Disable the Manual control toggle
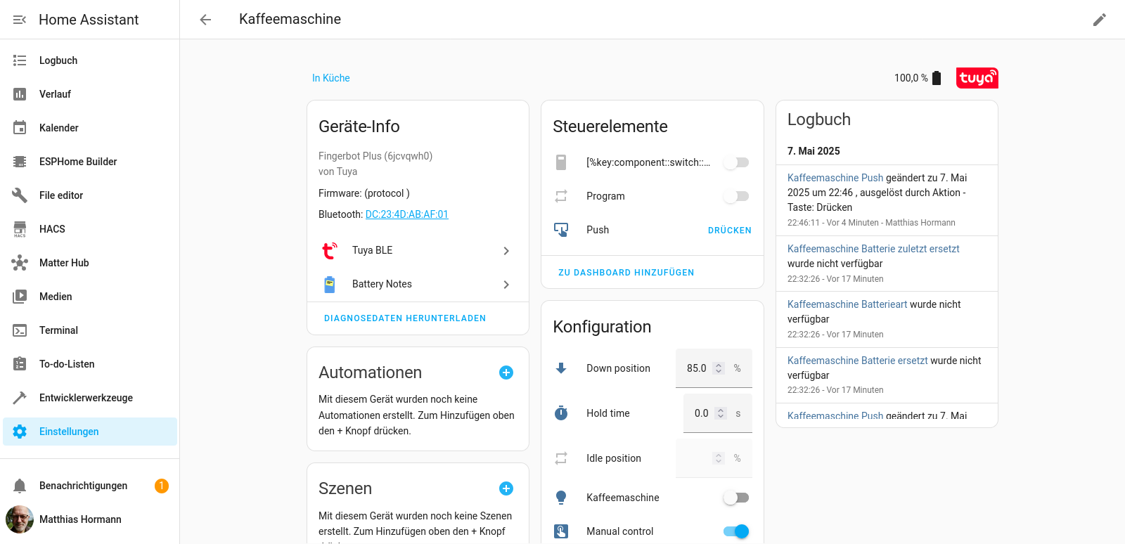This screenshot has height=544, width=1125. click(736, 531)
